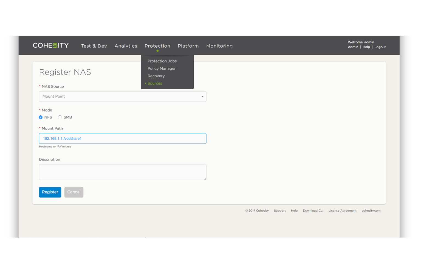This screenshot has height=274, width=421.
Task: Open the Platform menu
Action: point(188,46)
